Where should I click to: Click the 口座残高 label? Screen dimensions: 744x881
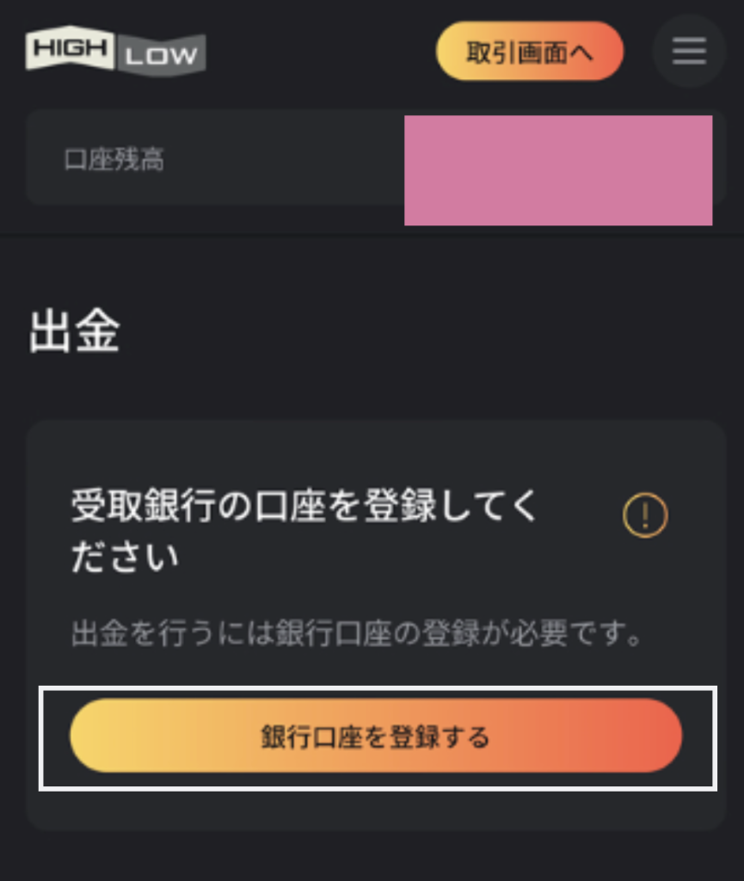click(114, 159)
